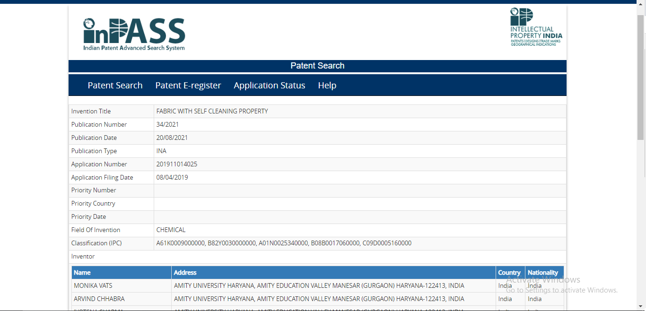This screenshot has width=646, height=311.
Task: Select inventor name MONIKA VATS
Action: coord(93,285)
